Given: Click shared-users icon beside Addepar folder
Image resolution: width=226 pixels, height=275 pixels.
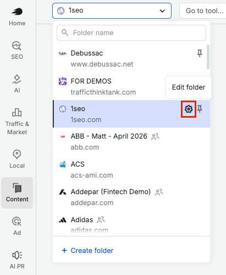Looking at the screenshot, I should [159, 192].
